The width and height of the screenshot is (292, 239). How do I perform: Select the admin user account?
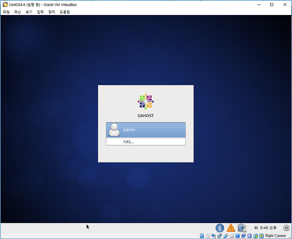click(x=146, y=130)
